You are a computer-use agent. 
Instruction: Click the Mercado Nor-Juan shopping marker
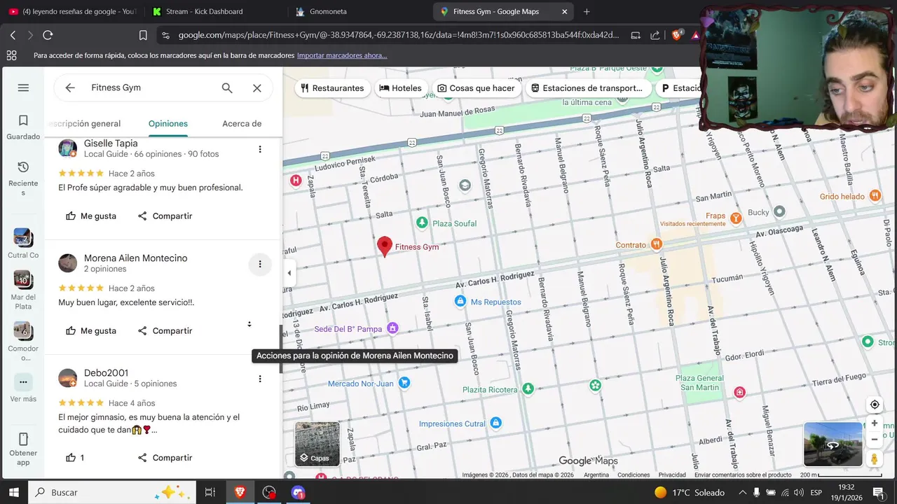tap(404, 383)
